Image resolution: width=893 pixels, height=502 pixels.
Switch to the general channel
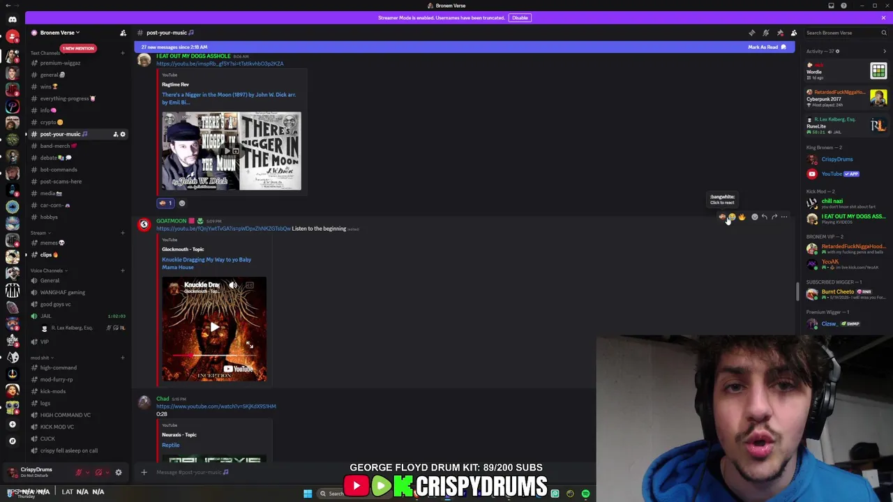pyautogui.click(x=78, y=75)
